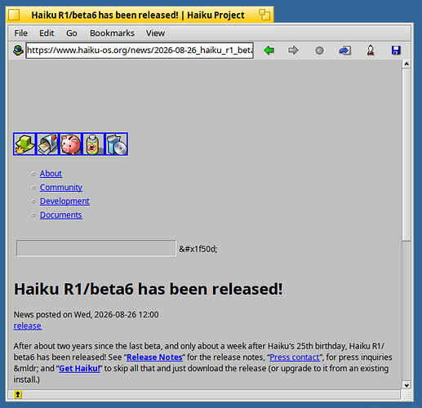The image size is (422, 408).
Task: Click inside the URL address field
Action: [x=140, y=51]
